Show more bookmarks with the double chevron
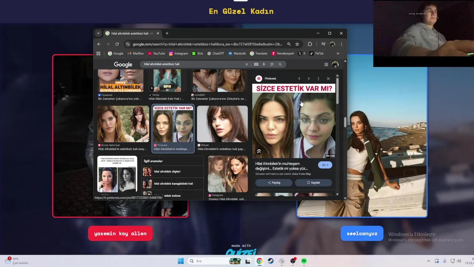Screen dimensions: 474x267 (x=338, y=53)
